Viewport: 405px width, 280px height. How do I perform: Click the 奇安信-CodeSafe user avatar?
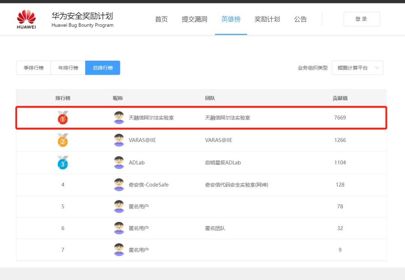click(119, 185)
